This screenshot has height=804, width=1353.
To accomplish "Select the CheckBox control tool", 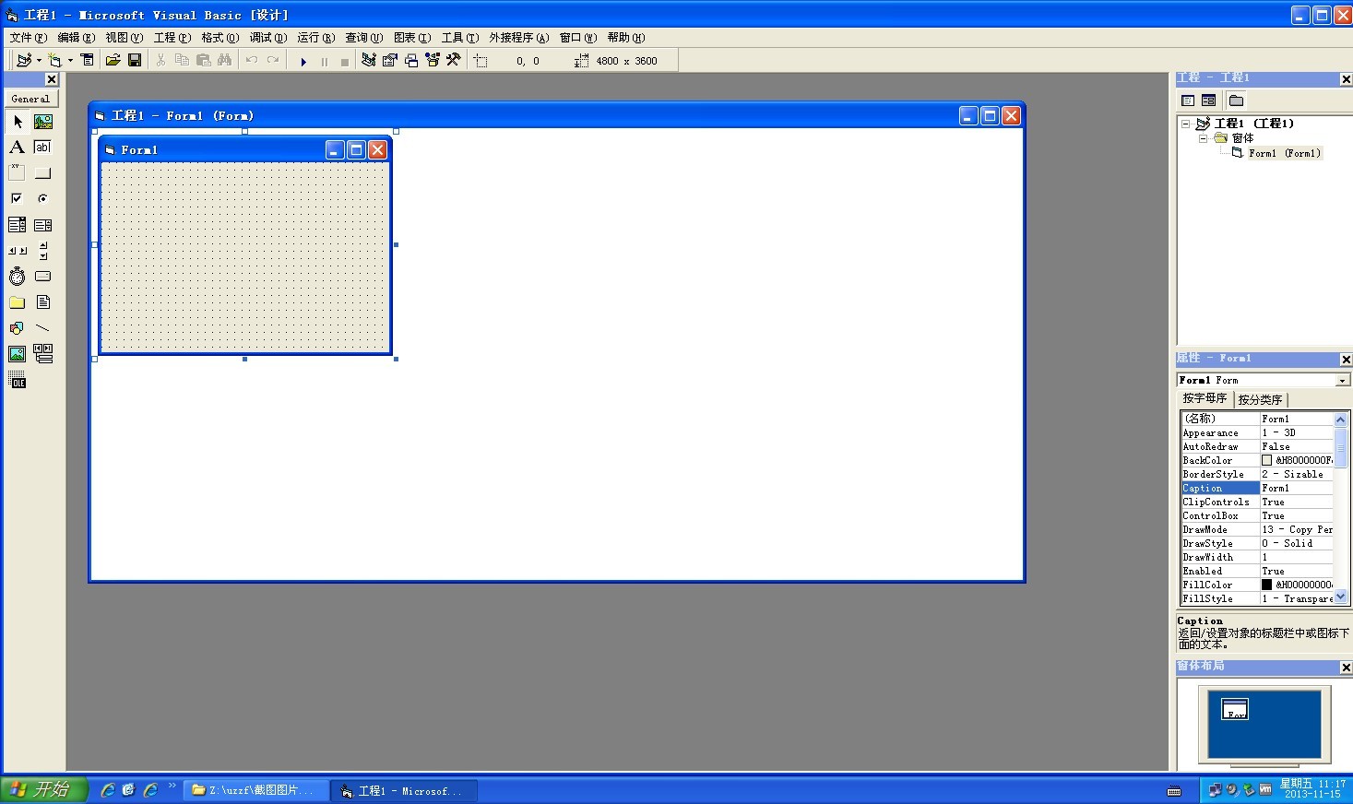I will (17, 197).
